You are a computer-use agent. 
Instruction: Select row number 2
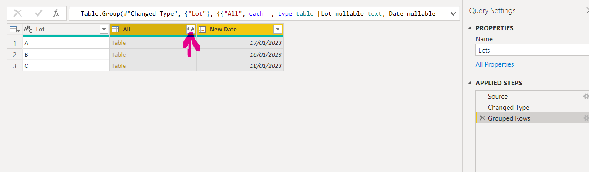pos(15,54)
